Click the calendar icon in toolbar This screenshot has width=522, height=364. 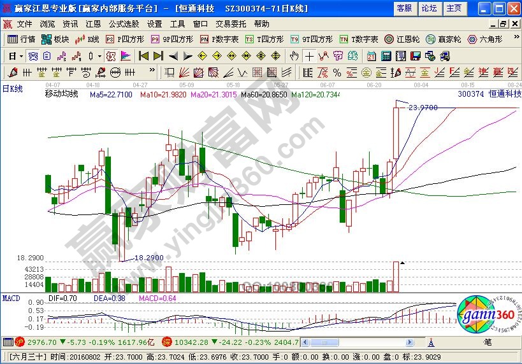371,55
